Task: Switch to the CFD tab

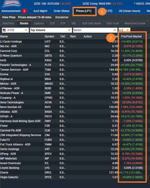Action: 52,23
